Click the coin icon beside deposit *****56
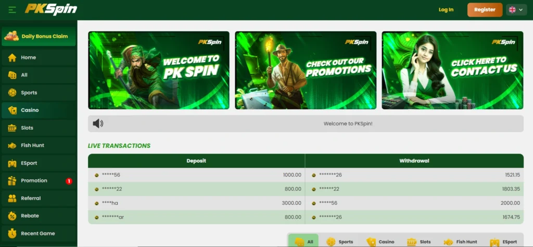 (x=97, y=175)
